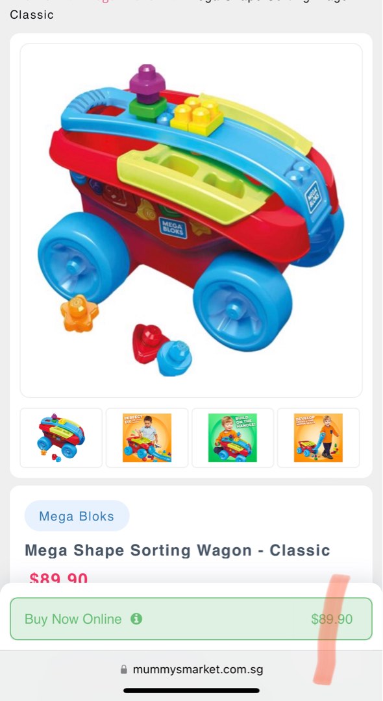Select the green Build on the Handle thumbnail
This screenshot has height=701, width=383.
pyautogui.click(x=232, y=437)
